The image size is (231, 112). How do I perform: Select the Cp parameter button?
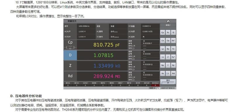point(163,32)
